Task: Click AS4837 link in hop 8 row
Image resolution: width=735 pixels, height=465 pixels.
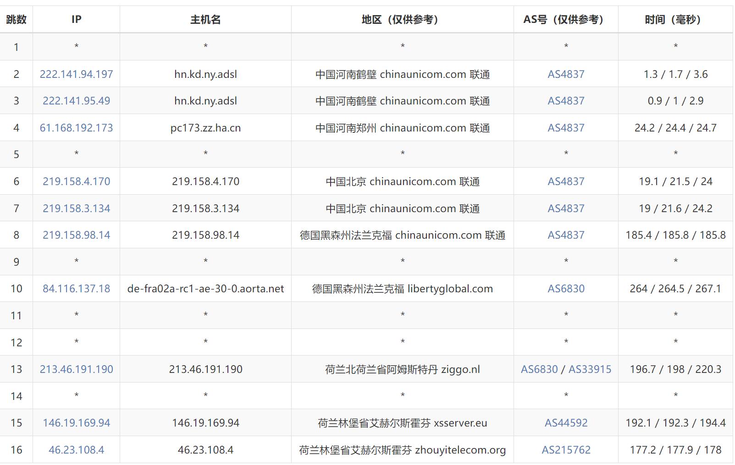Action: [x=566, y=235]
